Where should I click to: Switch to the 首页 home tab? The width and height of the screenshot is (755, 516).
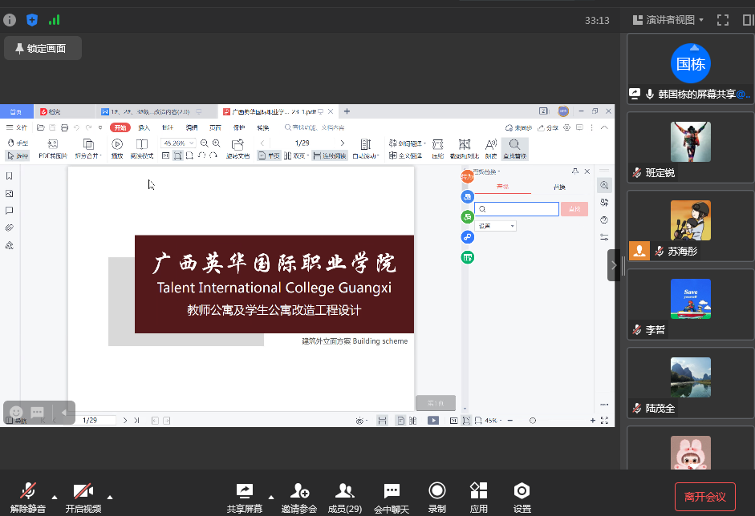[x=16, y=111]
